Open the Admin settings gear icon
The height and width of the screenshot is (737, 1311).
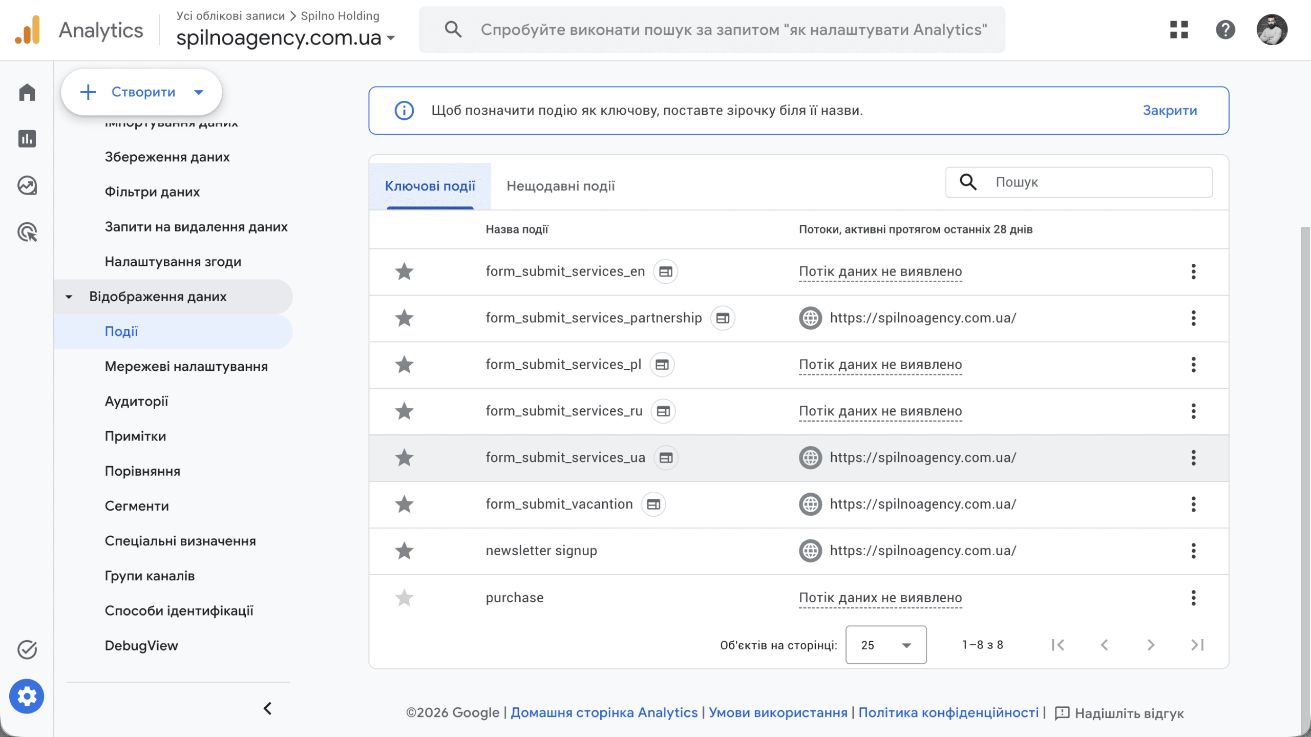27,696
